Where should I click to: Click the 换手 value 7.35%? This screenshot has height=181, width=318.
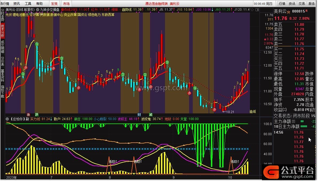point(299,100)
